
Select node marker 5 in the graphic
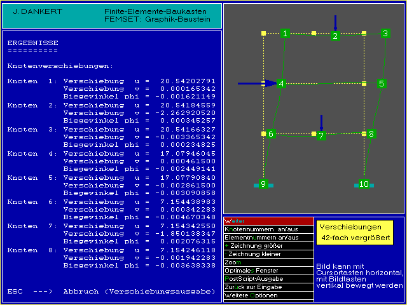point(382,83)
